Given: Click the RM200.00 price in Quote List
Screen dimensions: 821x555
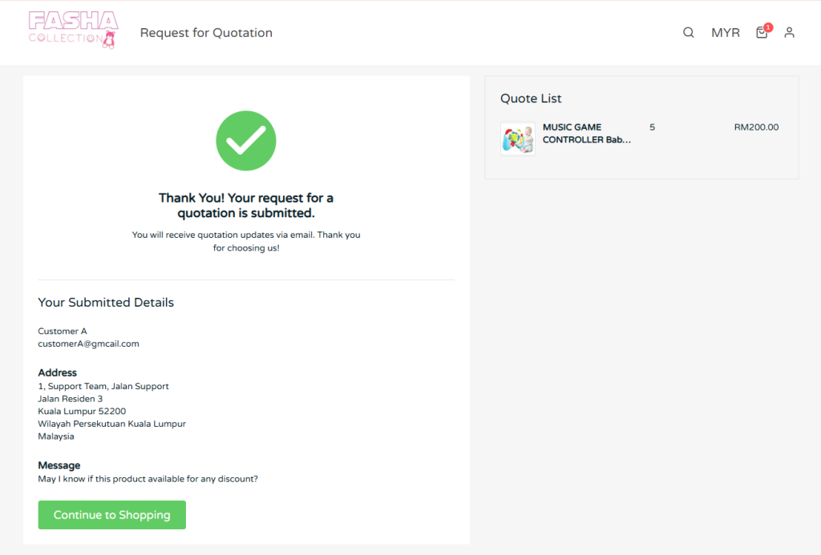Looking at the screenshot, I should [x=756, y=127].
